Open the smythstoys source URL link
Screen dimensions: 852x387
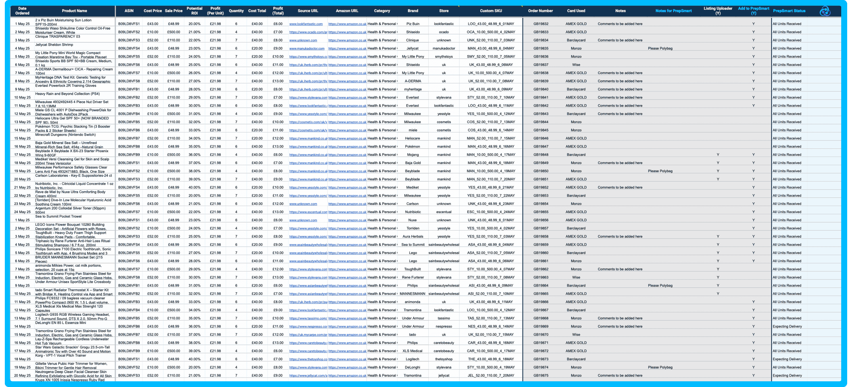point(308,57)
